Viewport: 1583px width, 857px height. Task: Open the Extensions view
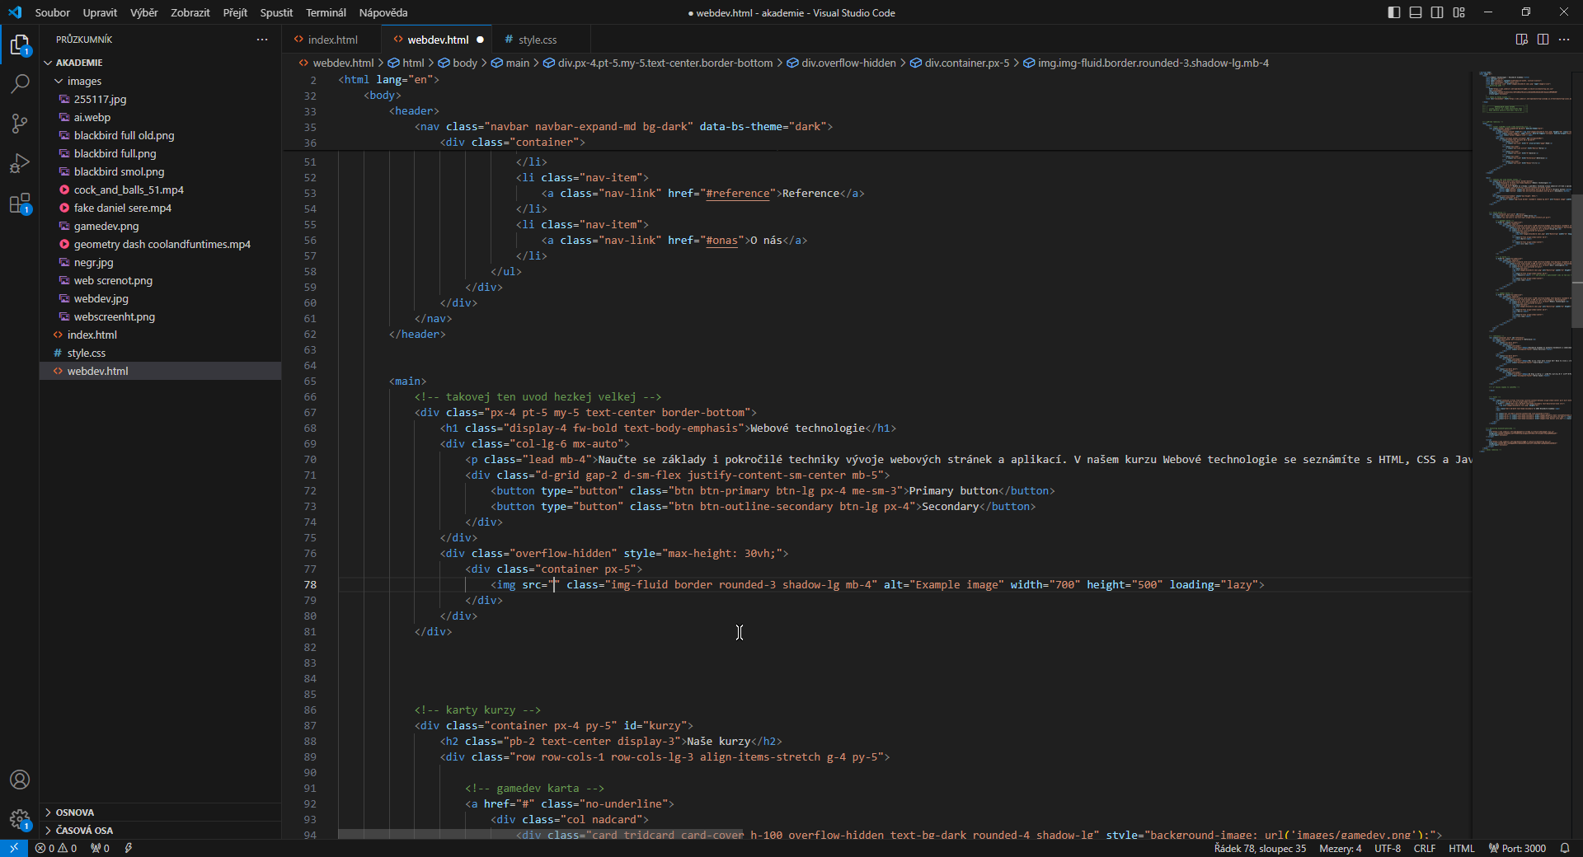tap(20, 204)
